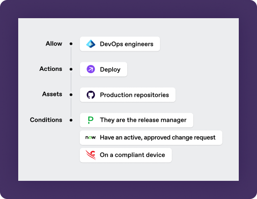The width and height of the screenshot is (257, 199).
Task: Click the GitHub octocat icon
Action: coord(91,95)
